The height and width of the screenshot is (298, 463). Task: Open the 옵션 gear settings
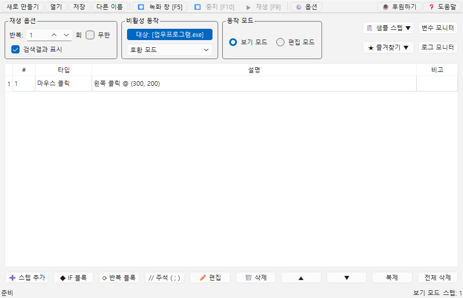(306, 7)
